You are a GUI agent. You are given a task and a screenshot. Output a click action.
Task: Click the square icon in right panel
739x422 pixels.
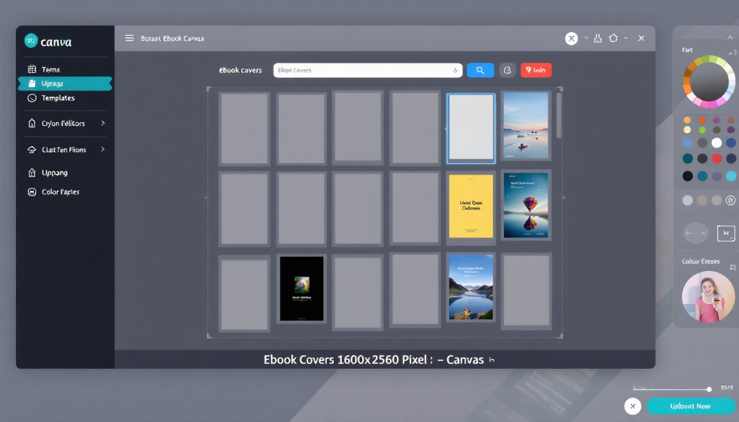[726, 234]
